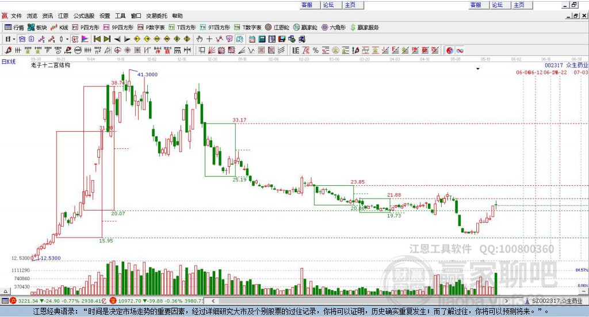Image resolution: width=589 pixels, height=317 pixels.
Task: Open the 公式选股 menu
Action: coord(84,16)
